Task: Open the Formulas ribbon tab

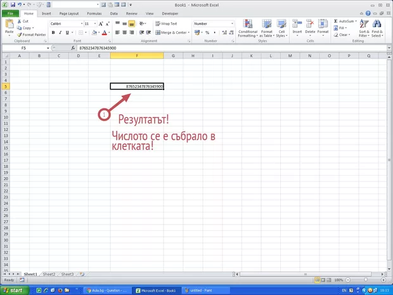Action: point(94,13)
